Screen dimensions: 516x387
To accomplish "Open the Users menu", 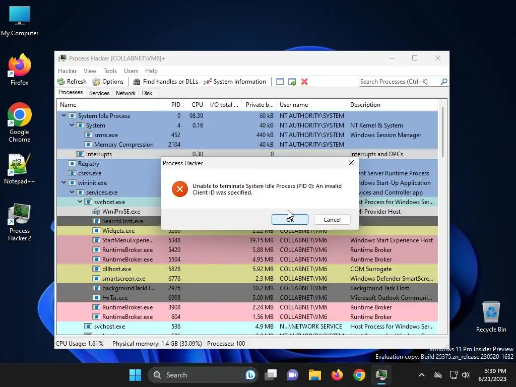I will [x=131, y=71].
